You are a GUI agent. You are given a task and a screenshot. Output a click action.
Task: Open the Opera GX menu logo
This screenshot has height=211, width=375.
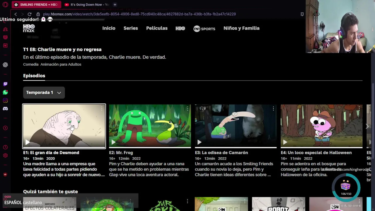click(x=5, y=4)
